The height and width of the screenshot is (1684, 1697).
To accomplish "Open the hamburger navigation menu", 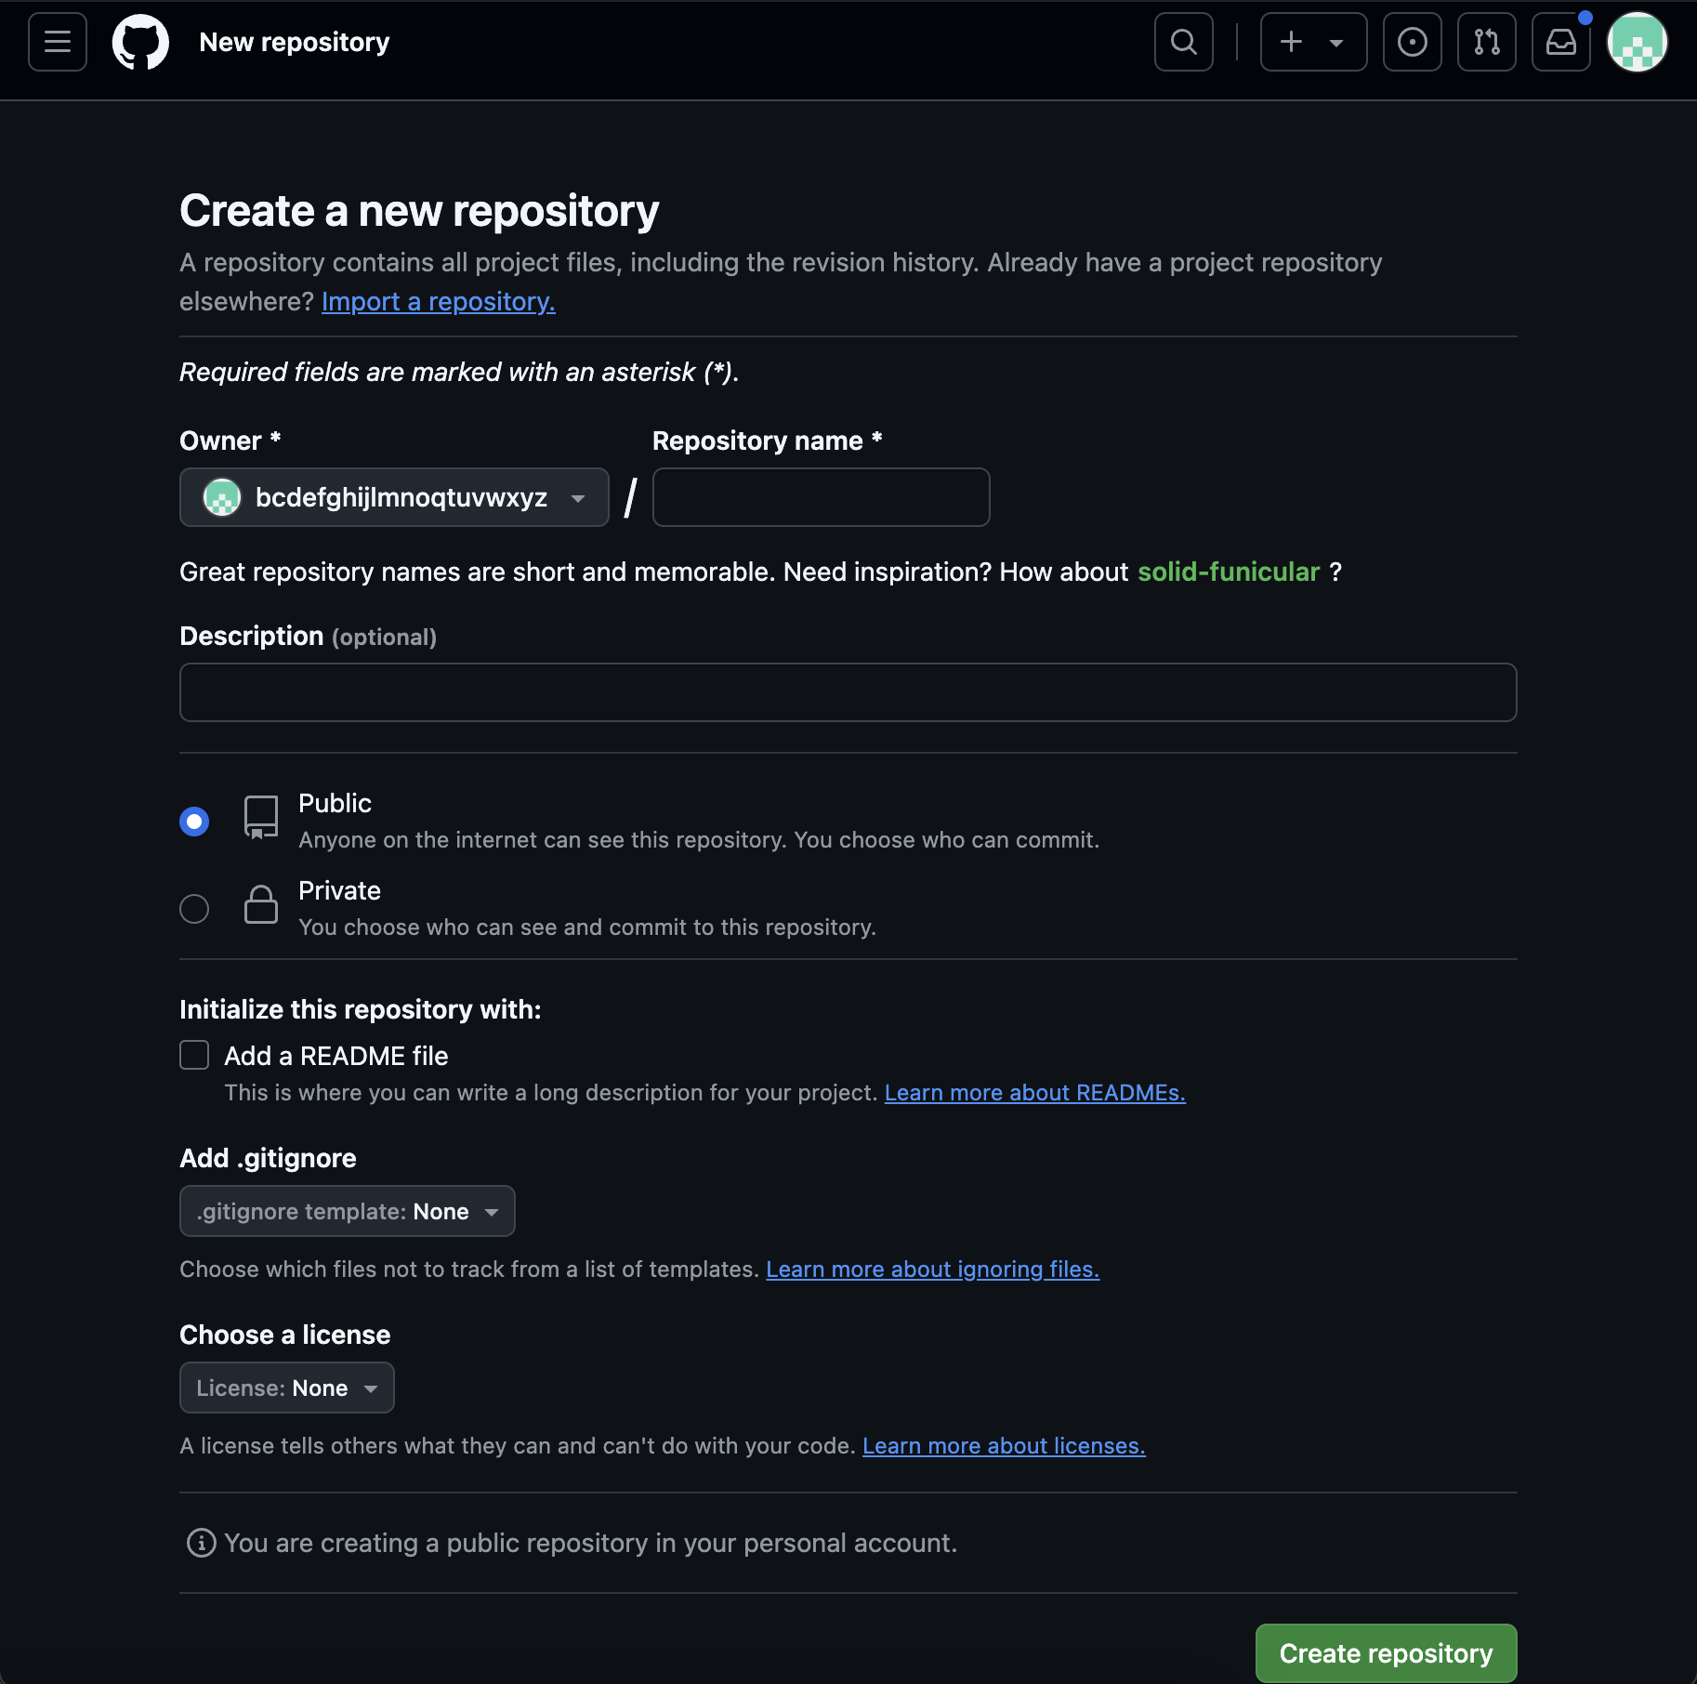I will (x=58, y=42).
